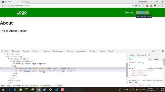Click the Elements panel vertical scrollbar
165x92 pixels.
(127, 70)
